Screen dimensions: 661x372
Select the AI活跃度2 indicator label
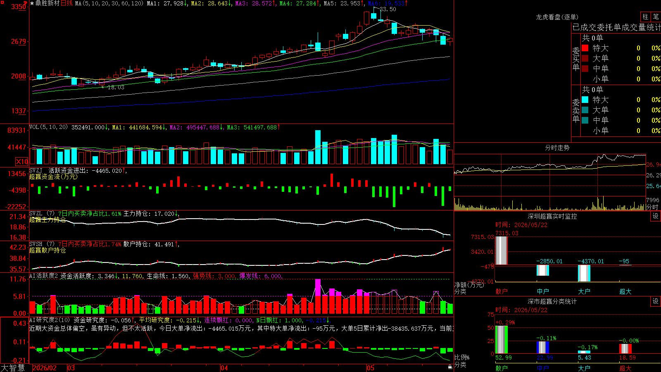pos(43,276)
